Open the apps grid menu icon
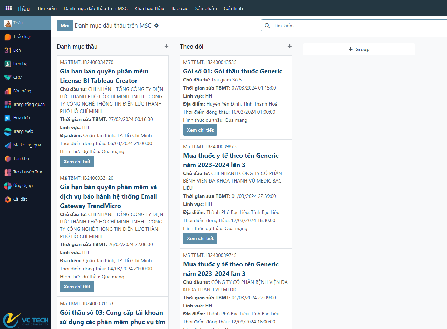 tap(8, 8)
